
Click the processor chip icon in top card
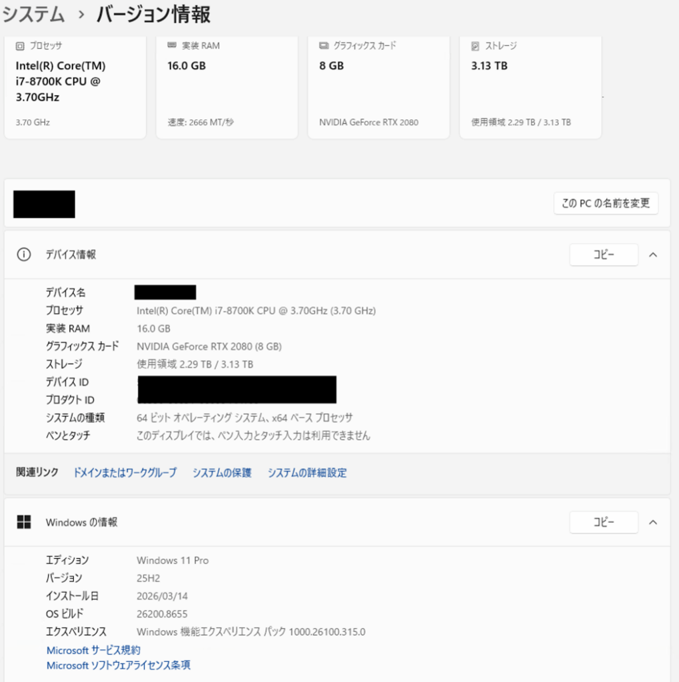tap(20, 46)
